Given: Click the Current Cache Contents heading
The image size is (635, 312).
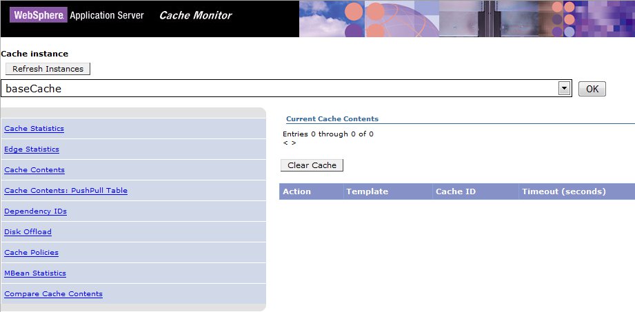Looking at the screenshot, I should 332,119.
